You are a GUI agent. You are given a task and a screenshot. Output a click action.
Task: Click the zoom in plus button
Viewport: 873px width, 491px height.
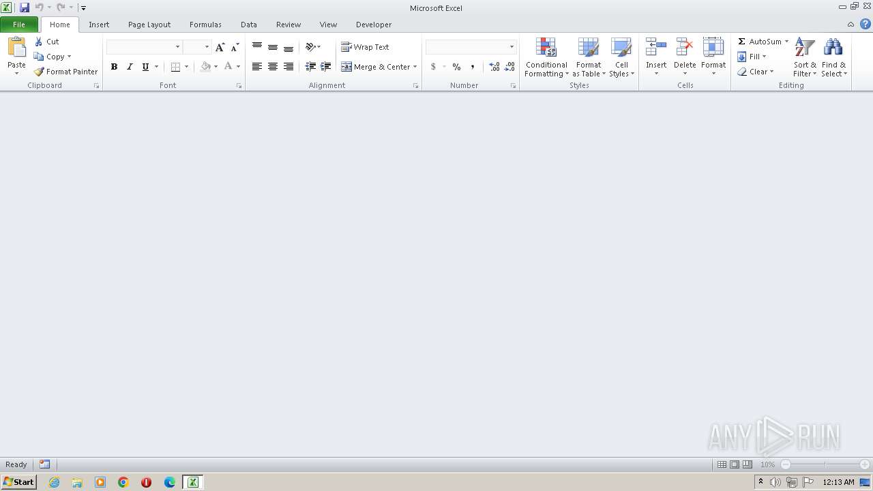pyautogui.click(x=865, y=464)
